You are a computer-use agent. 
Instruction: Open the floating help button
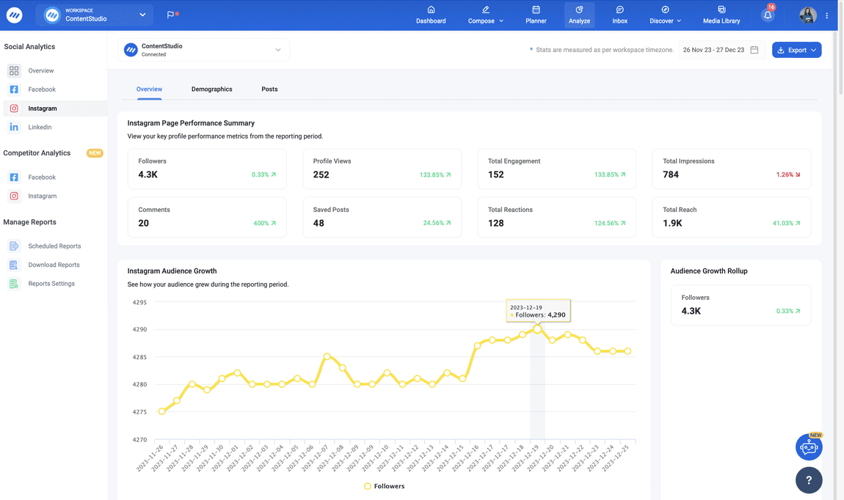click(x=809, y=480)
